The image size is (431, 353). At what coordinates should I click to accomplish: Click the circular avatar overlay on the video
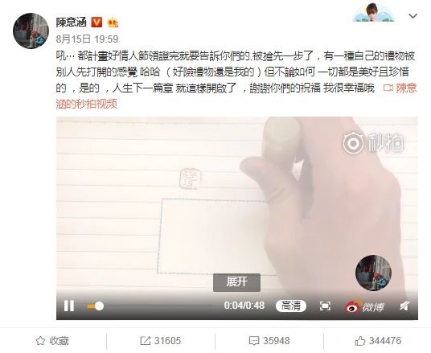point(373,273)
